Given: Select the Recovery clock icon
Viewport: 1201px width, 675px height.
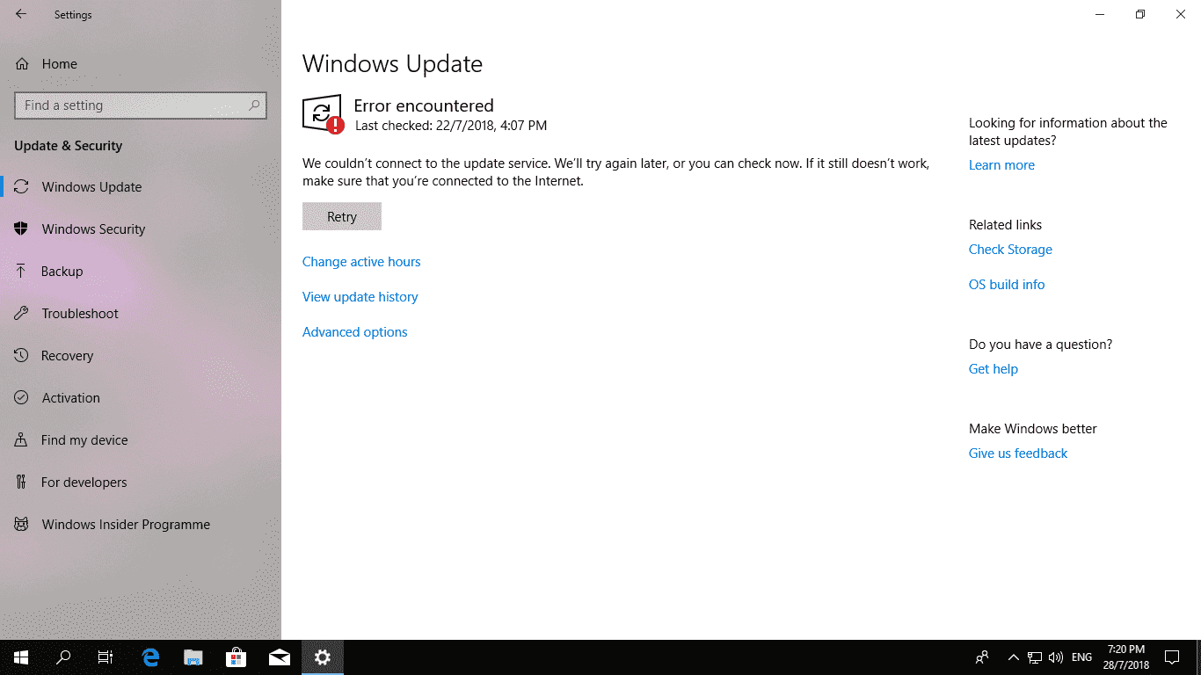Looking at the screenshot, I should tap(22, 355).
